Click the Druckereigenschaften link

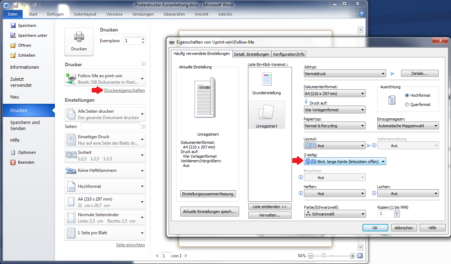(x=124, y=90)
